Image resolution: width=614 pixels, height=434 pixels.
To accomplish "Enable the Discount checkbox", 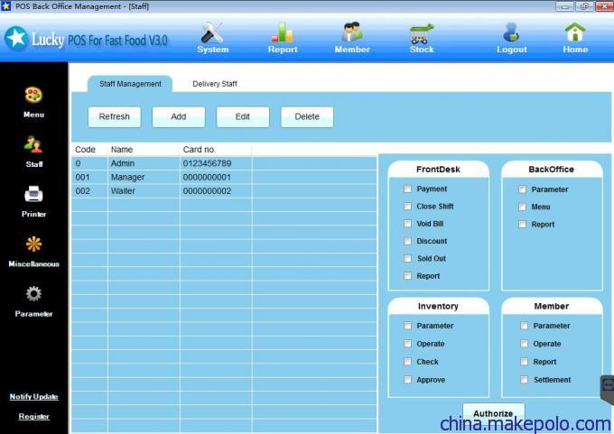I will point(407,241).
